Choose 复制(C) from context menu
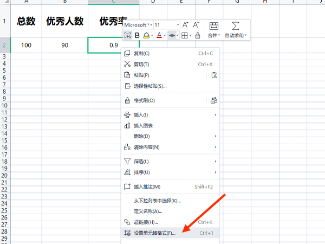Viewport: 325px width, 244px height. pyautogui.click(x=141, y=53)
